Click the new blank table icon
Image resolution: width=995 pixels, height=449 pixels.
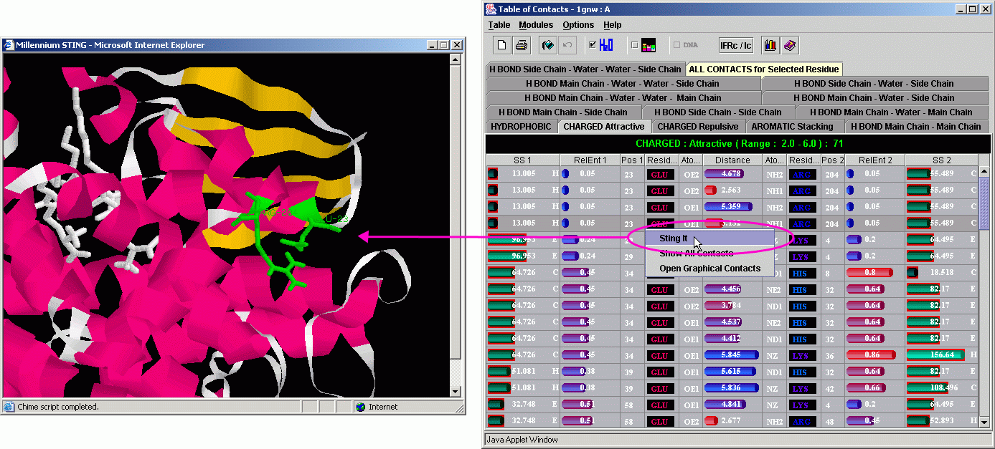(x=502, y=45)
